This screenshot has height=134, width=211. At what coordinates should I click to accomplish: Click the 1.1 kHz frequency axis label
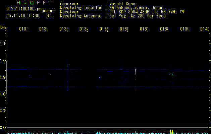[x=3, y=44]
